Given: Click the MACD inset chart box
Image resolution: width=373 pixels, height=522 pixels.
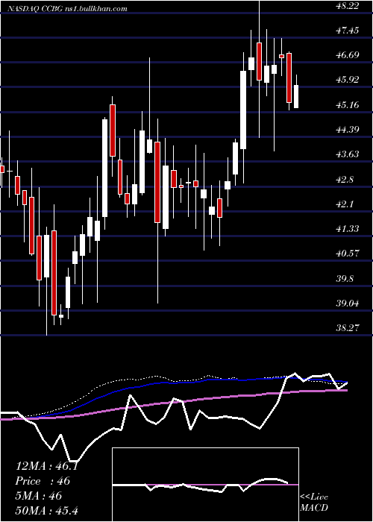Looking at the screenshot, I should pos(205,485).
